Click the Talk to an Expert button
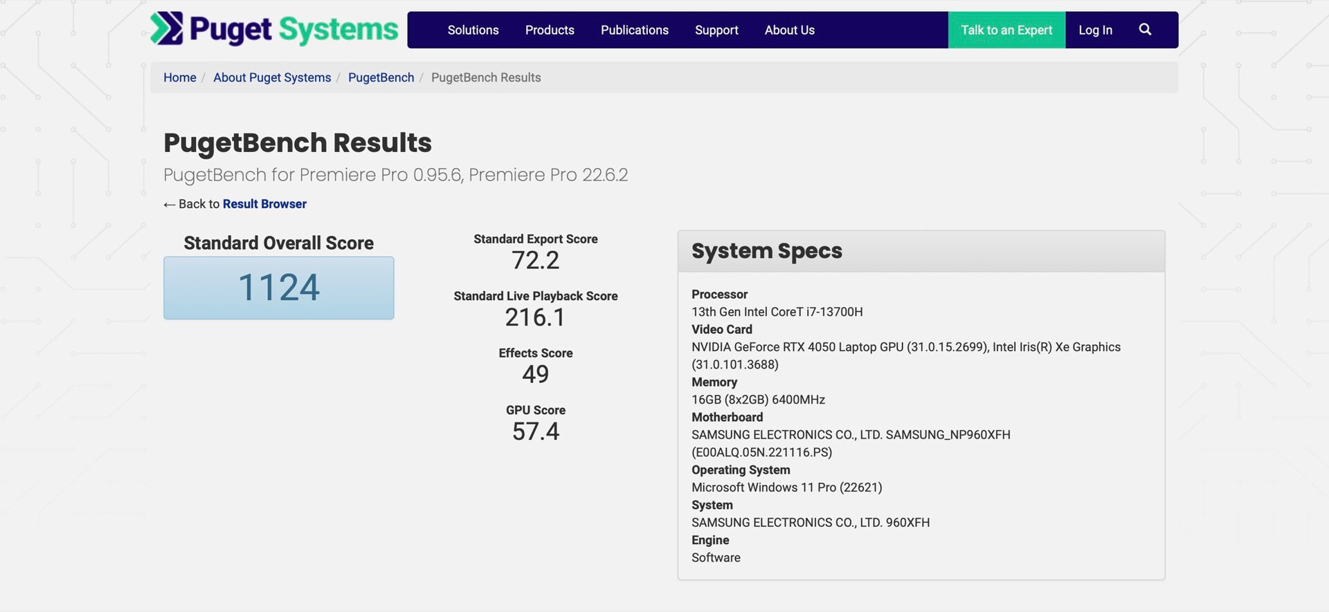This screenshot has width=1329, height=612. (x=1006, y=30)
